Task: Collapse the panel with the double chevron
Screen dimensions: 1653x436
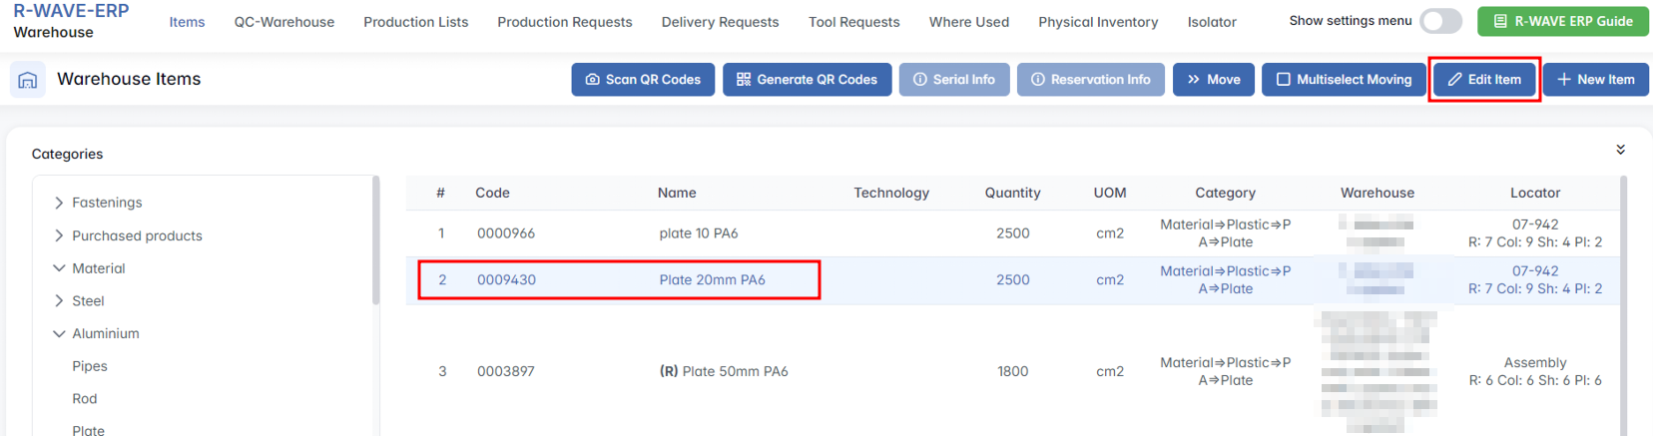Action: (x=1620, y=150)
